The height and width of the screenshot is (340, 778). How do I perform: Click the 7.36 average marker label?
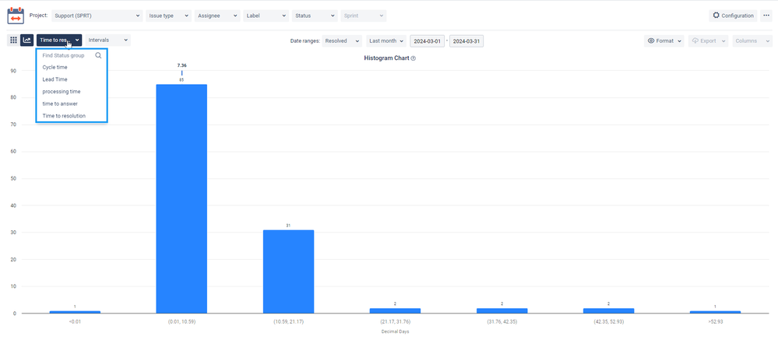tap(181, 65)
